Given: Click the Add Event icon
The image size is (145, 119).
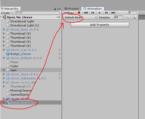Looking at the screenshot, I should 134,17.
